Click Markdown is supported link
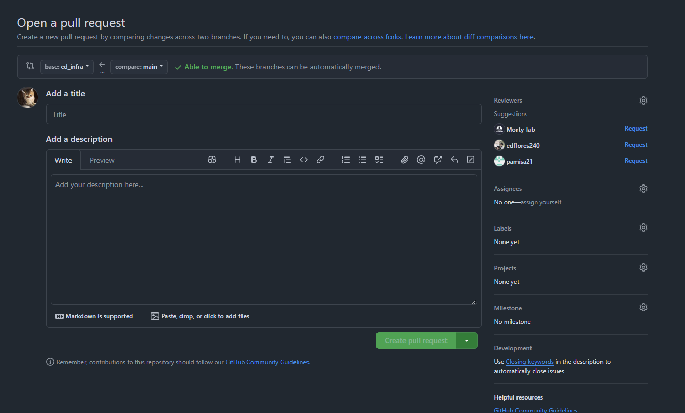Screen dimensions: 685x413 (x=94, y=316)
